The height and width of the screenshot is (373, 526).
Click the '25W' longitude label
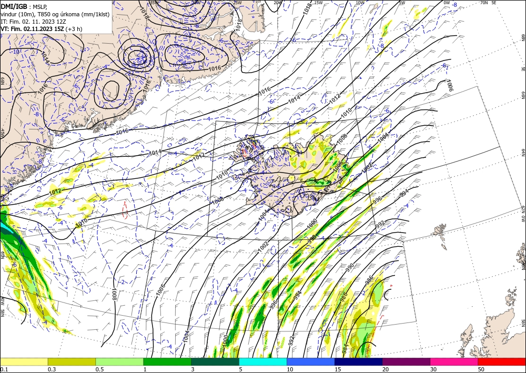238,3
